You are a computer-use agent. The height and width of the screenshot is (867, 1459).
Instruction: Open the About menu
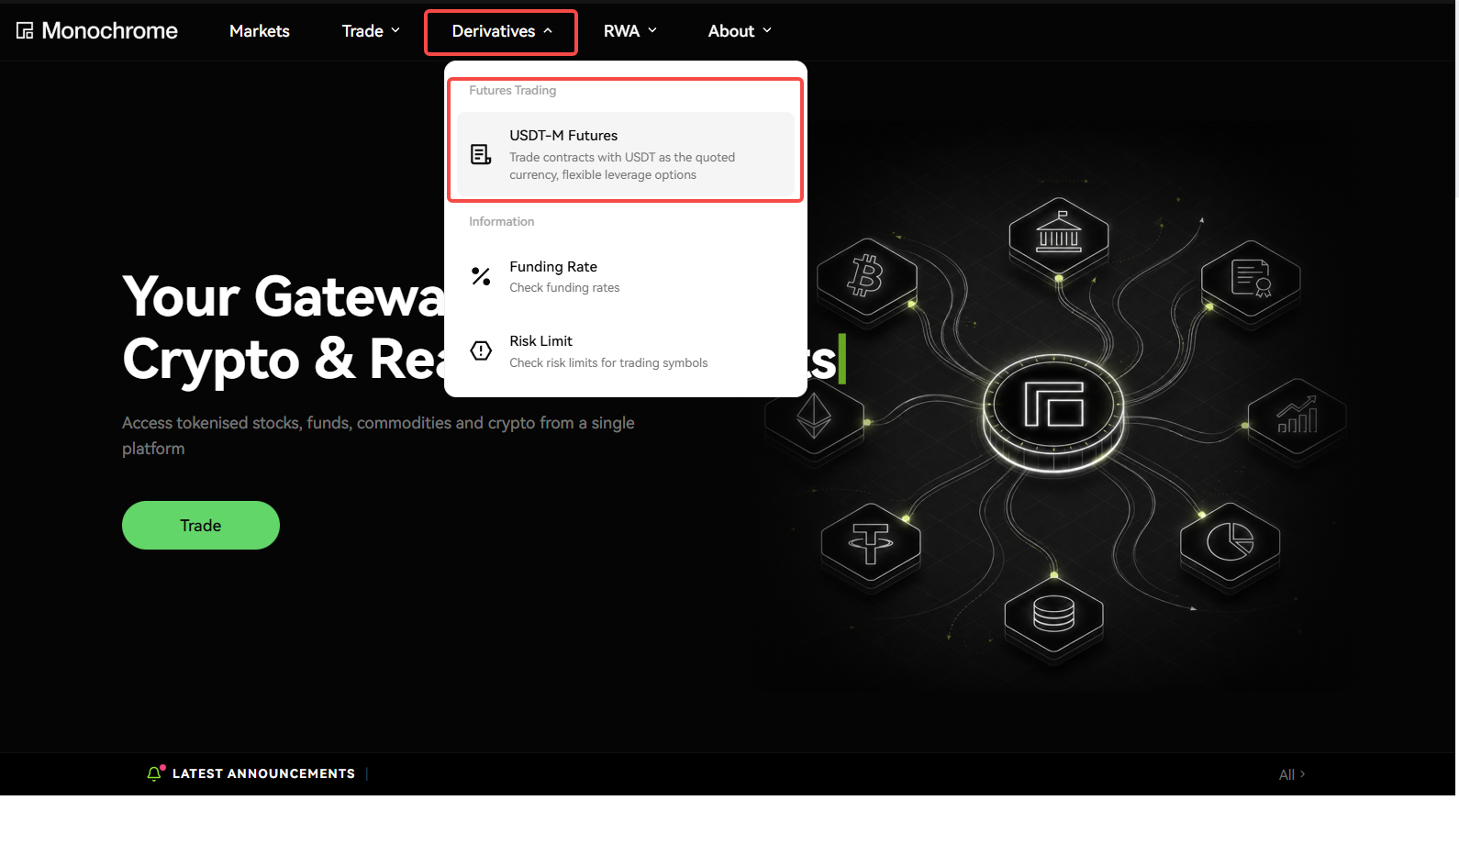[740, 31]
